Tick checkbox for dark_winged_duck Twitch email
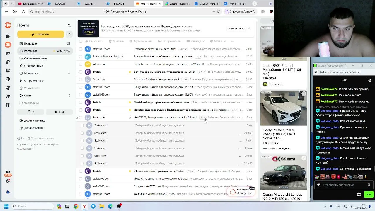The image size is (375, 211). coord(81,72)
